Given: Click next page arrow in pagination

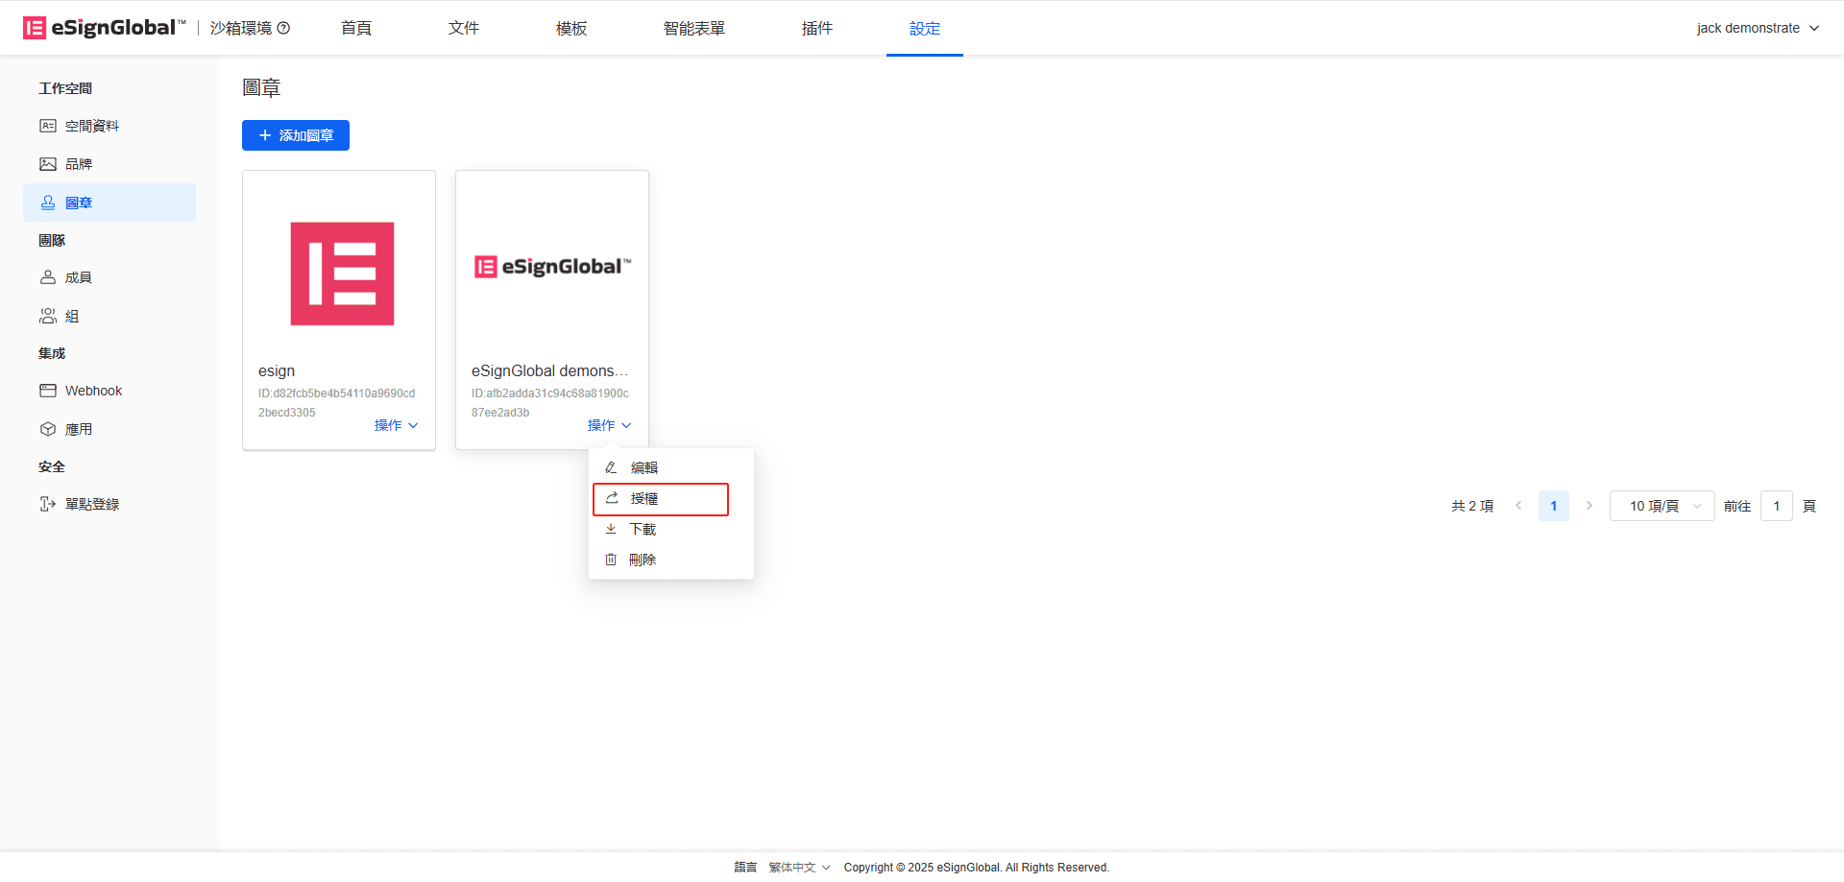Looking at the screenshot, I should tap(1589, 506).
